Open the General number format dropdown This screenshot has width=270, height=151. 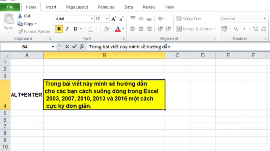[x=265, y=19]
